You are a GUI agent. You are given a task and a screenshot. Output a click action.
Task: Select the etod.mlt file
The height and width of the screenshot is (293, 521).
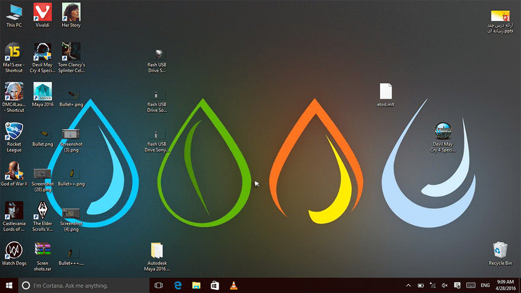tap(386, 95)
